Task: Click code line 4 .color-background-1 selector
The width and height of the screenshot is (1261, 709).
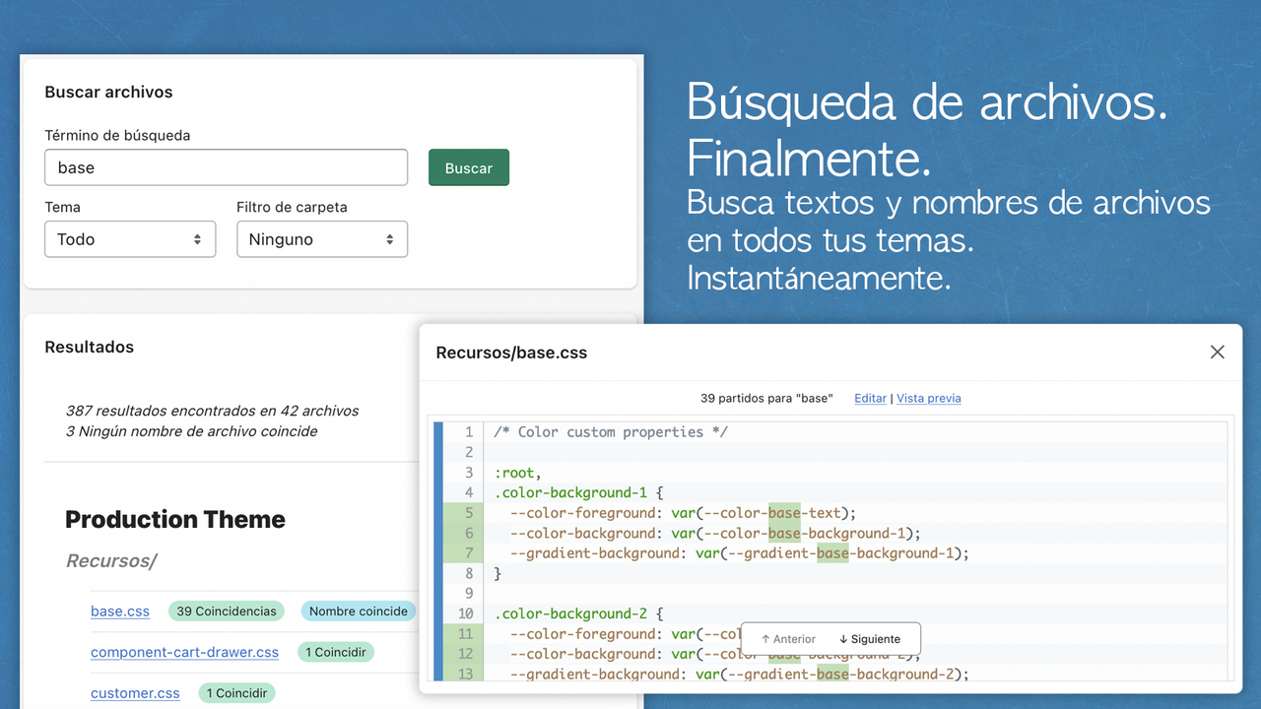Action: point(579,492)
